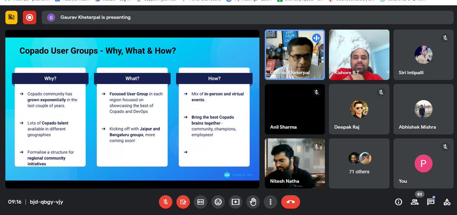Open the meeting details info icon

point(399,202)
